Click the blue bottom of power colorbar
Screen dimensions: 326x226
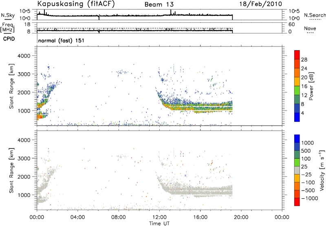[297, 117]
